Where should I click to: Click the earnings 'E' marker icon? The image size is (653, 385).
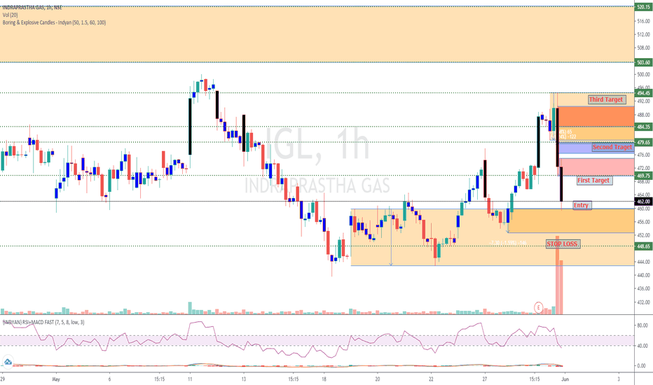click(539, 307)
